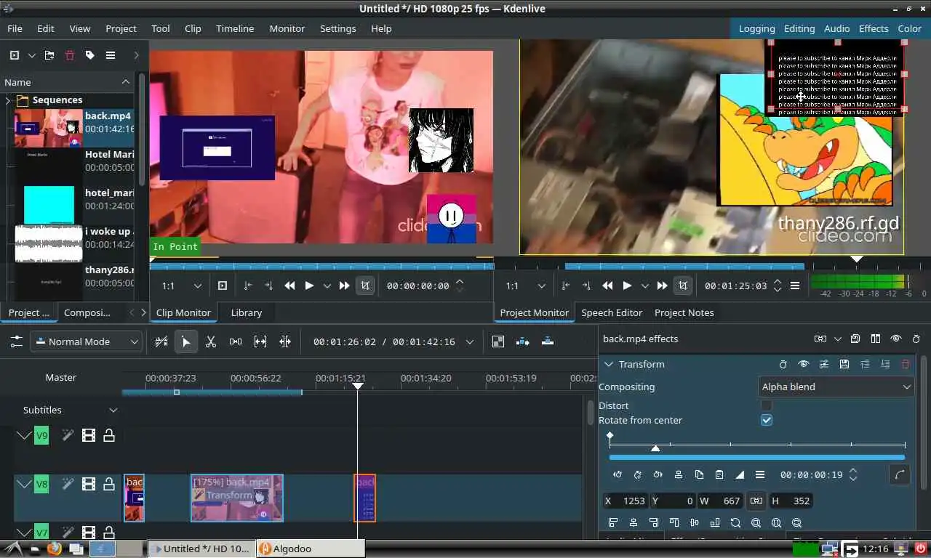This screenshot has height=558, width=931.
Task: Collapse Subtitles track chevron
Action: coord(113,410)
